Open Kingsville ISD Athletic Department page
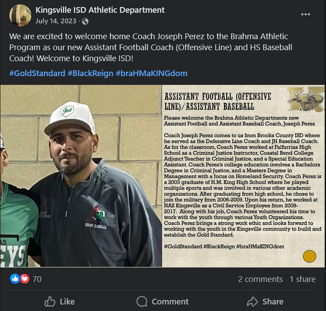The width and height of the screenshot is (326, 311). coord(100,10)
